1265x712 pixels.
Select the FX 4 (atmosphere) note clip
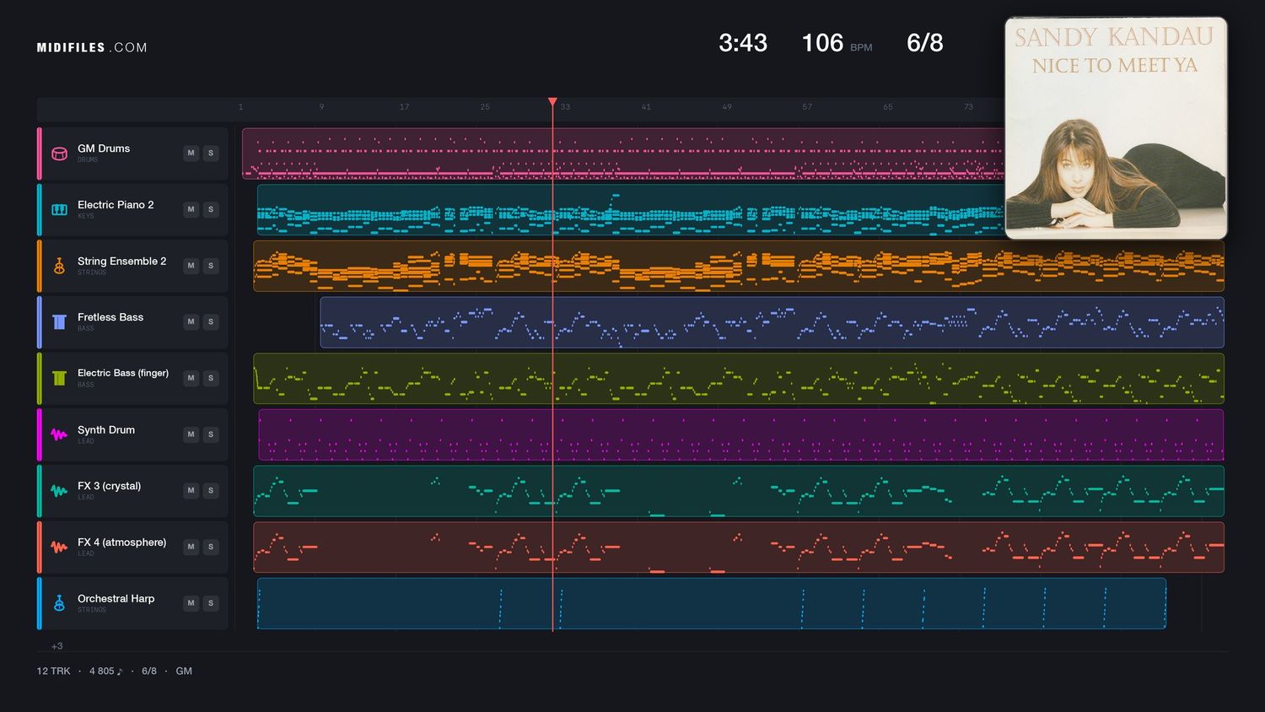tap(739, 547)
